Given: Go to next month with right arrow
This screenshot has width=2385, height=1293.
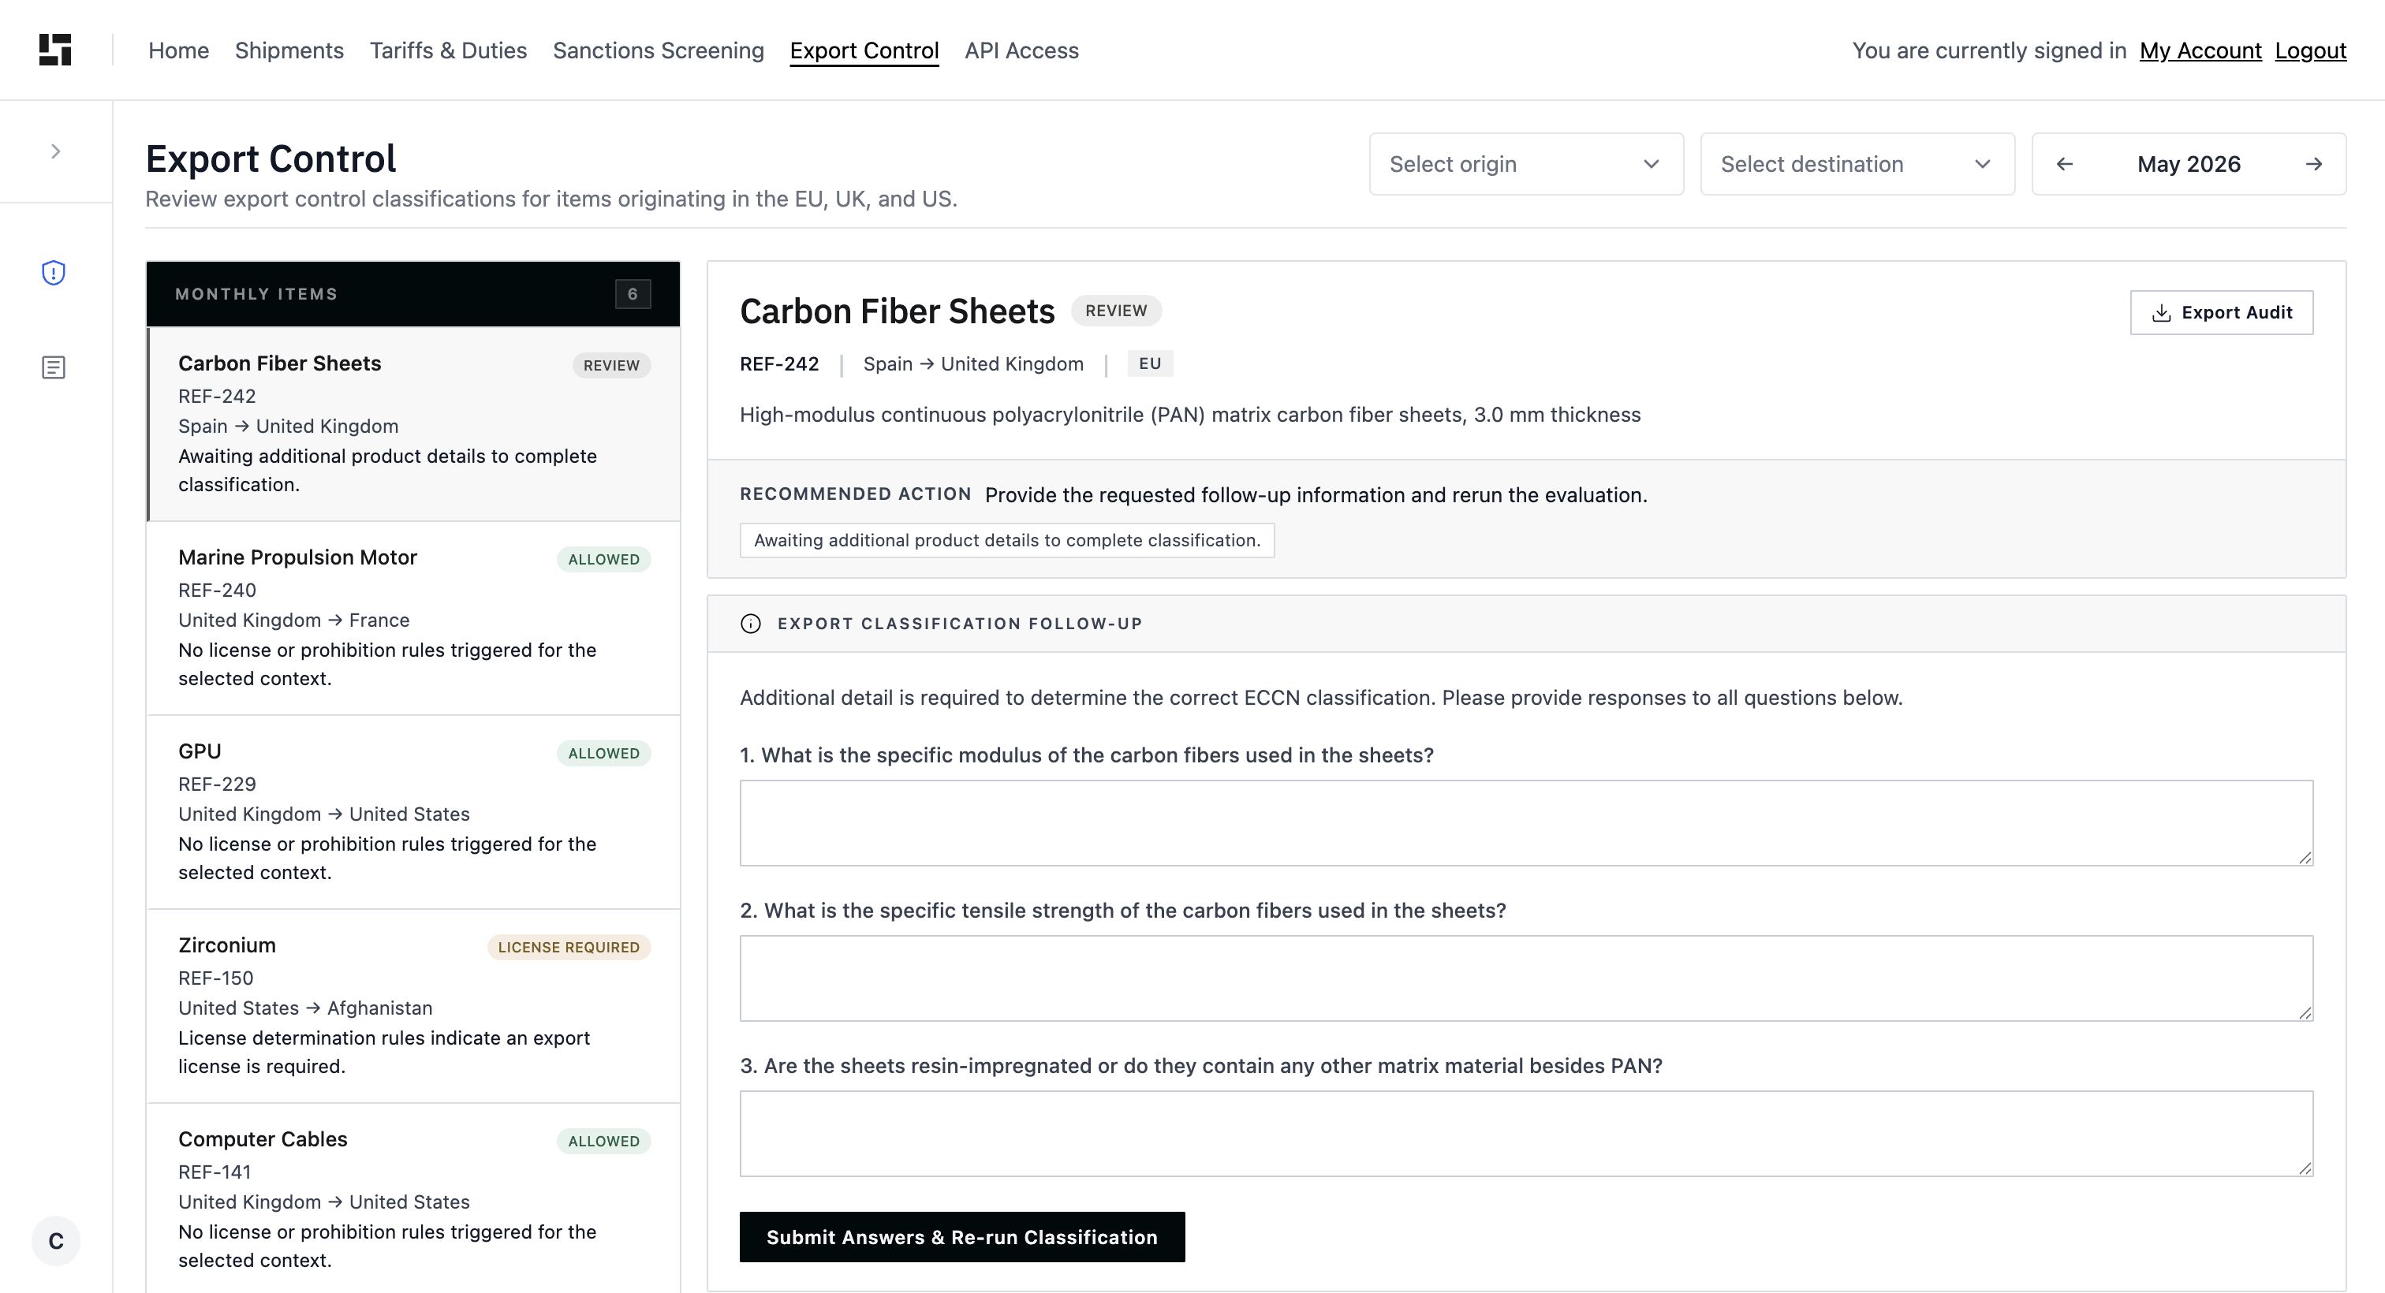Looking at the screenshot, I should 2314,164.
